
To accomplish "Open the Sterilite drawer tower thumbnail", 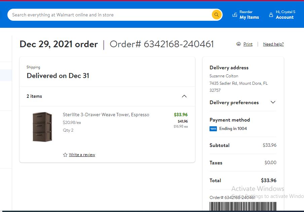I will [x=42, y=127].
